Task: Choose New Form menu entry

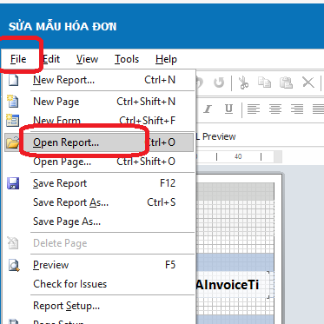Action: point(98,121)
